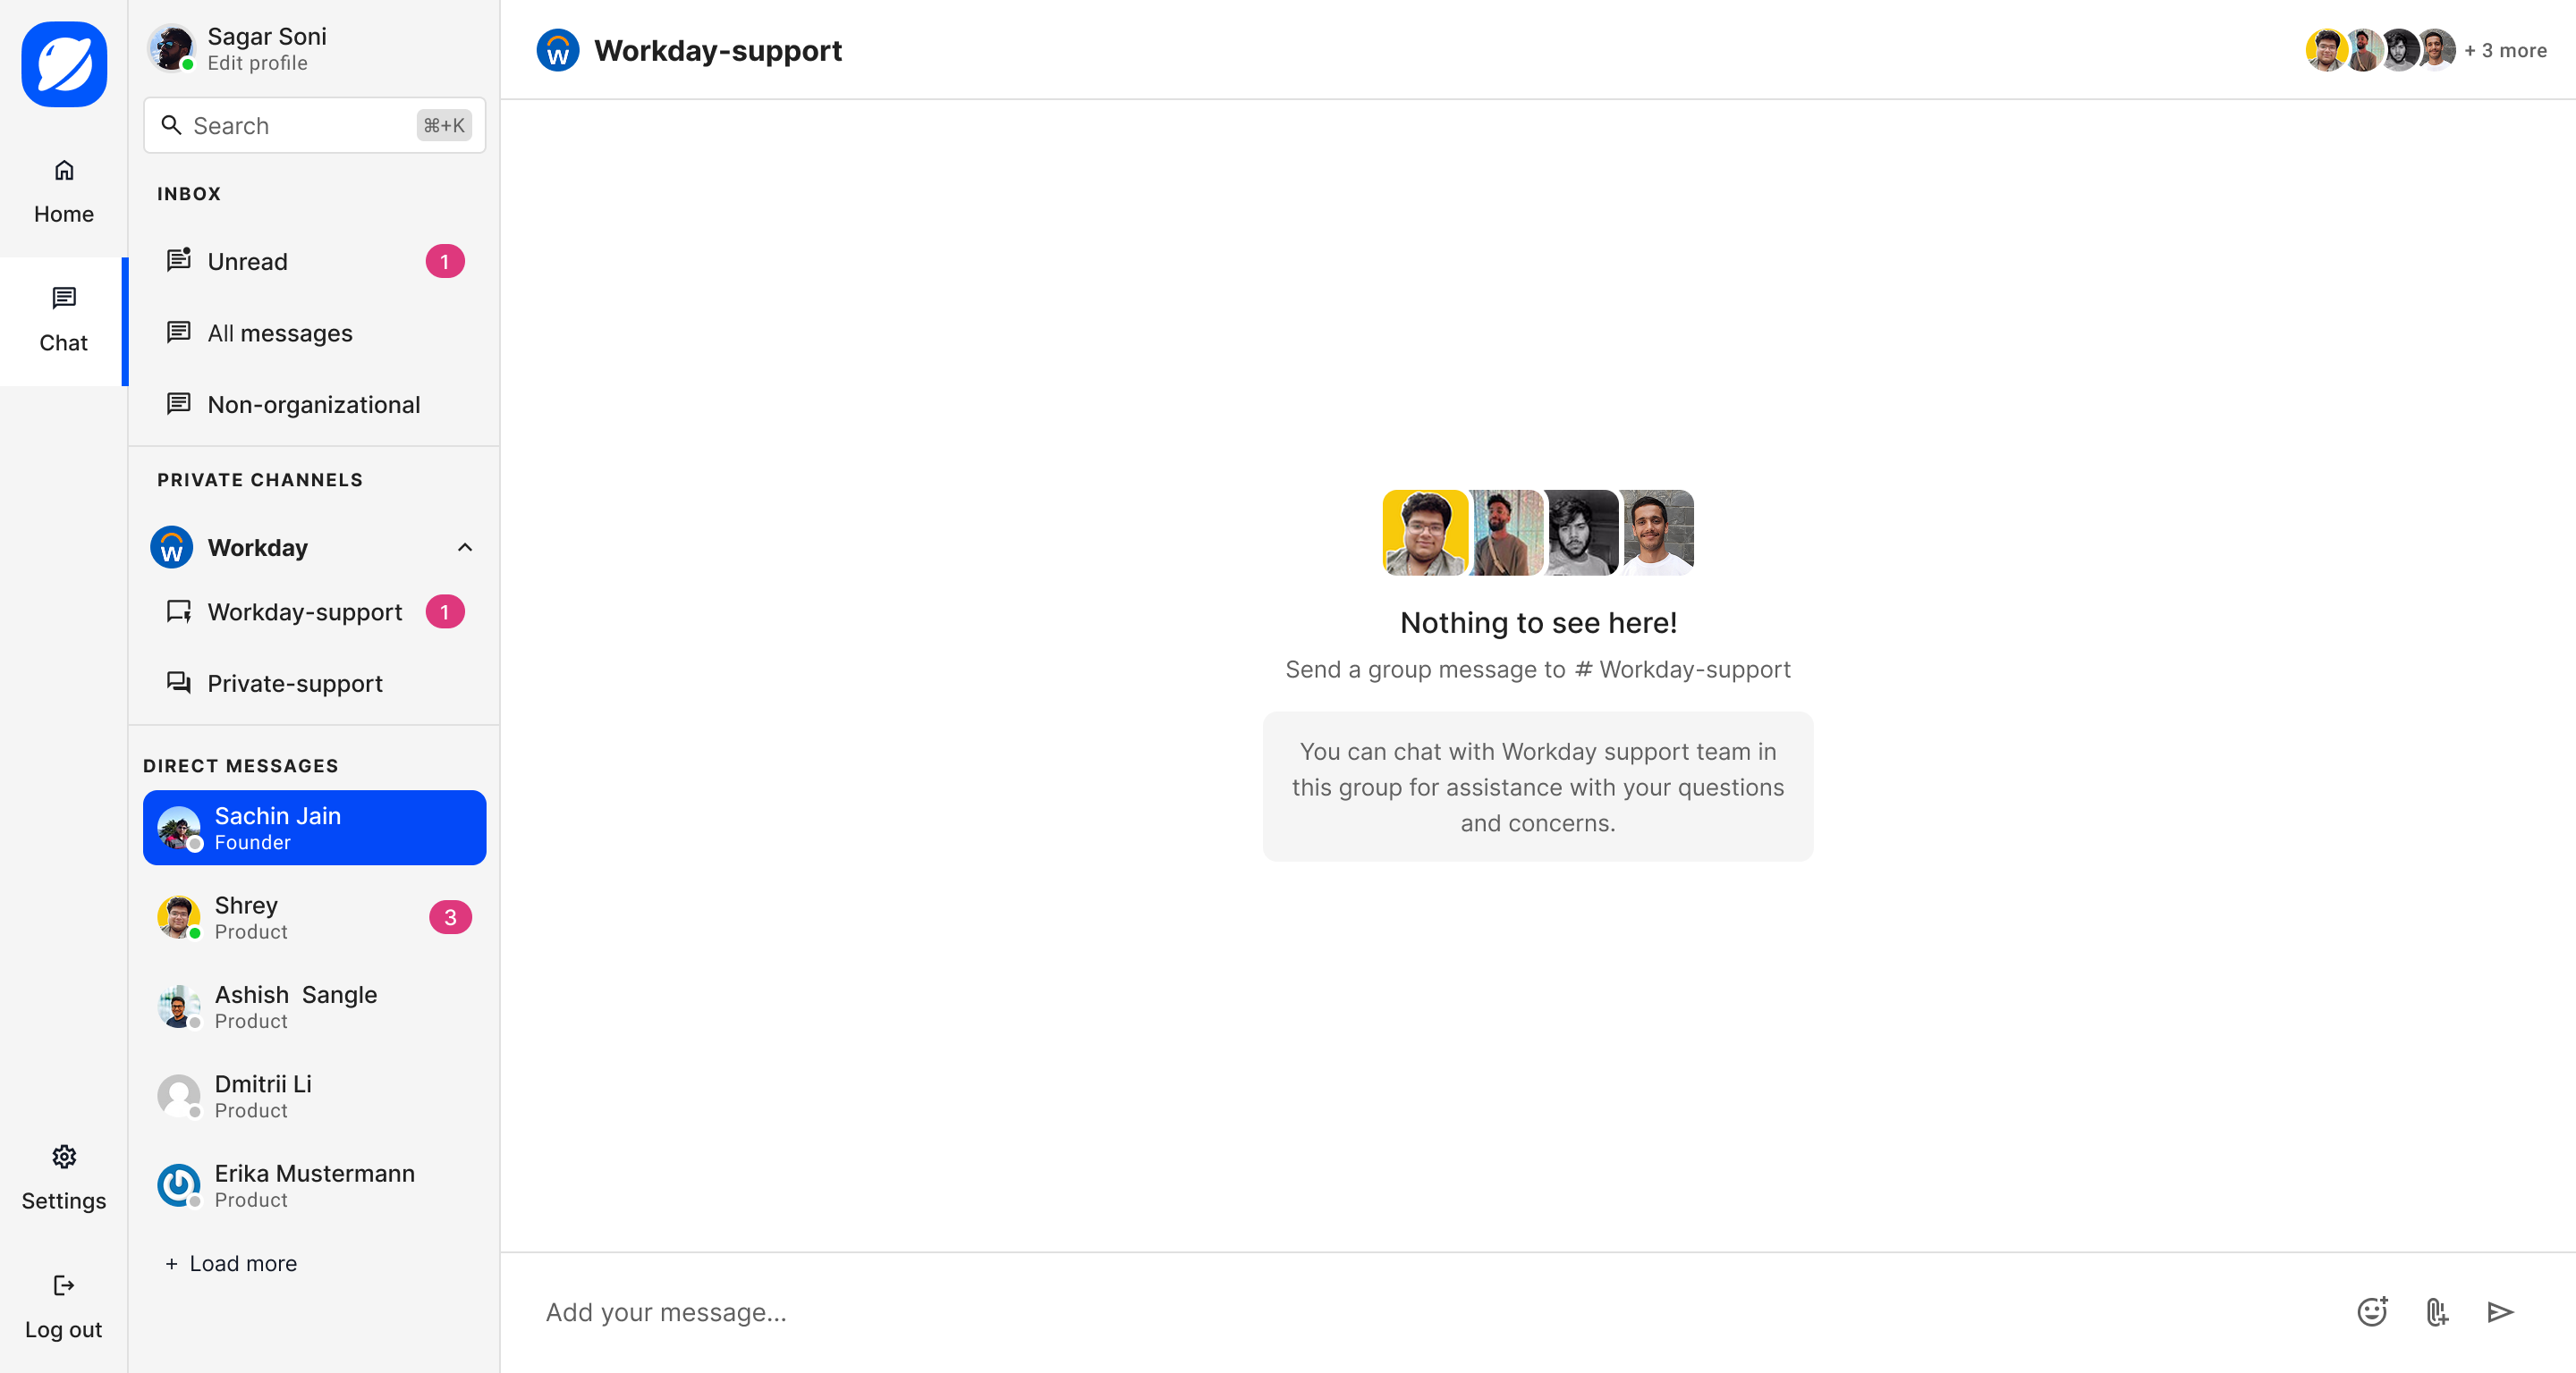Click the All messages icon
Screen dimensions: 2576x1373
click(179, 332)
